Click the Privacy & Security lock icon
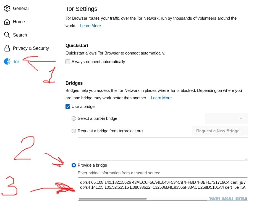Viewport: 254px width, 207px height. pyautogui.click(x=7, y=48)
